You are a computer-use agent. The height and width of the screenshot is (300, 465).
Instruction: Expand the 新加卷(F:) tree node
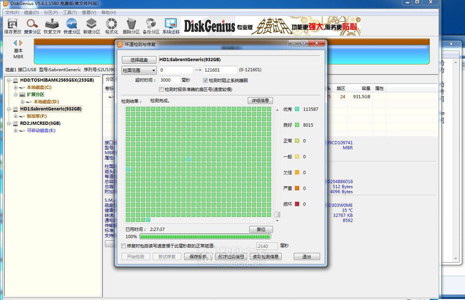click(16, 116)
